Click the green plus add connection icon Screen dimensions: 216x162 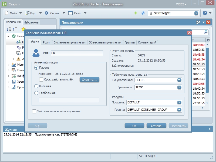point(136,13)
